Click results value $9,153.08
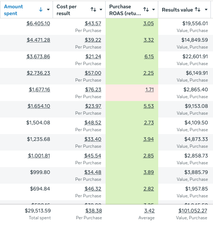This screenshot has height=225, width=213. pos(196,106)
